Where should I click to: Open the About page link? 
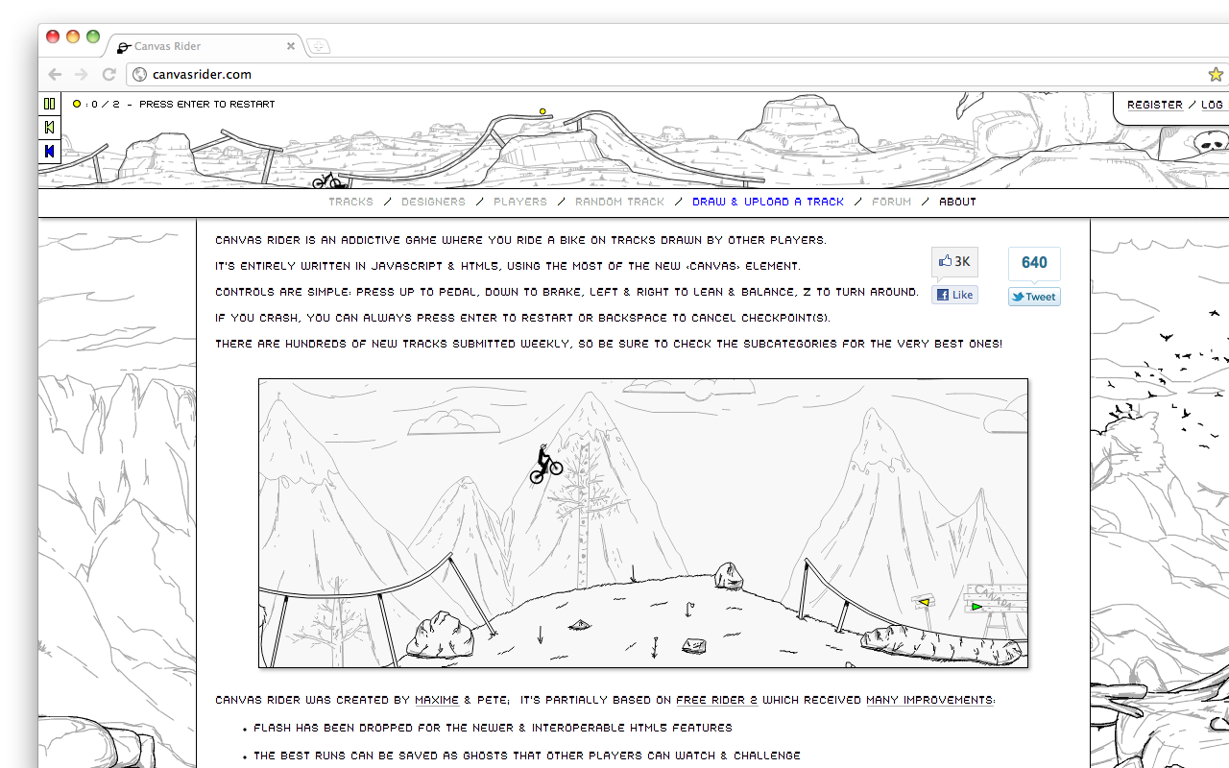[957, 202]
